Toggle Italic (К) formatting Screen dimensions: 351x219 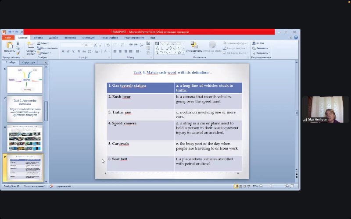click(68, 51)
